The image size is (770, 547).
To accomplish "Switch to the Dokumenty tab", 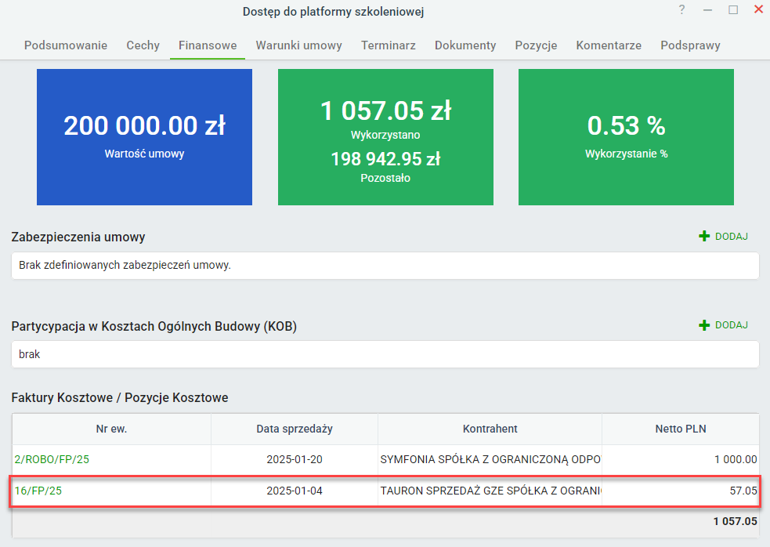I will coord(465,45).
